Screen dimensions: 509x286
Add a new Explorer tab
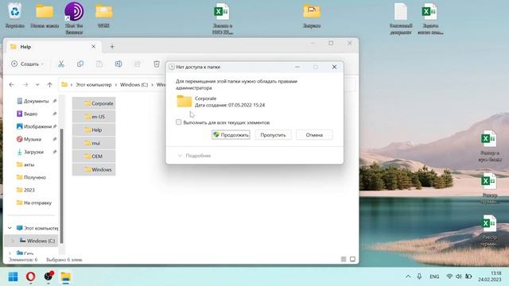pyautogui.click(x=112, y=47)
